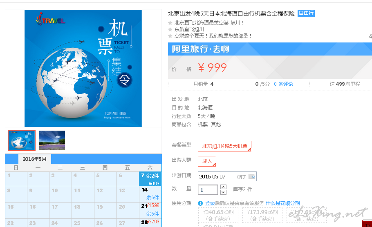Click destination value 北海道
Image resolution: width=372 pixels, height=227 pixels.
tap(205, 107)
